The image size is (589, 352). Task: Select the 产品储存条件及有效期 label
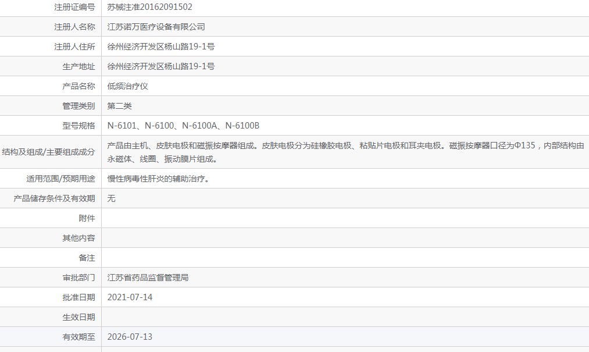click(54, 198)
